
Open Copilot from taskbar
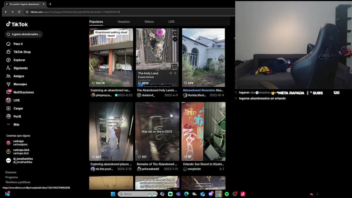[x=162, y=194]
